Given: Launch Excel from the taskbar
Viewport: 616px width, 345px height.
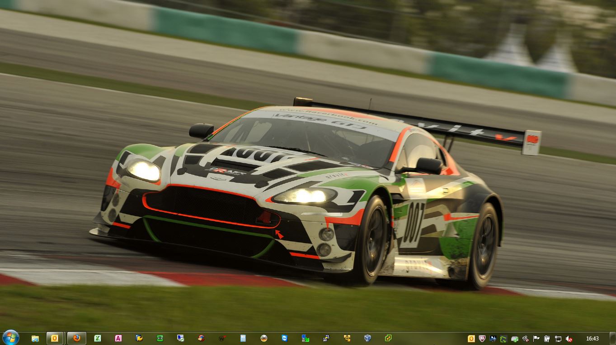Looking at the screenshot, I should coord(97,338).
